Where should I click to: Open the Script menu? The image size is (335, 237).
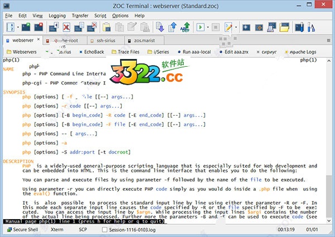tap(100, 16)
